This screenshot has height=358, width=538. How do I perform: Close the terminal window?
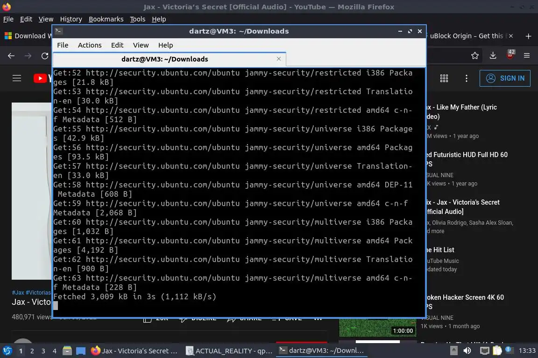click(x=420, y=31)
